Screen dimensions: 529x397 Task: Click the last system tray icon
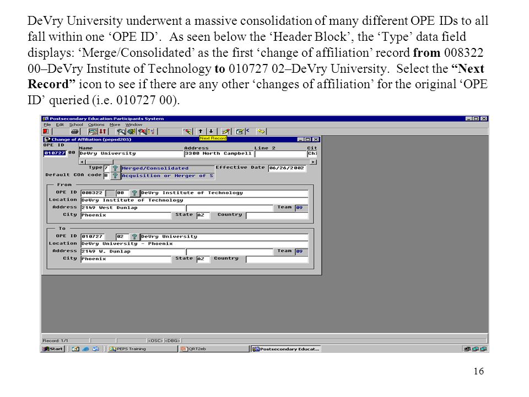click(x=483, y=348)
